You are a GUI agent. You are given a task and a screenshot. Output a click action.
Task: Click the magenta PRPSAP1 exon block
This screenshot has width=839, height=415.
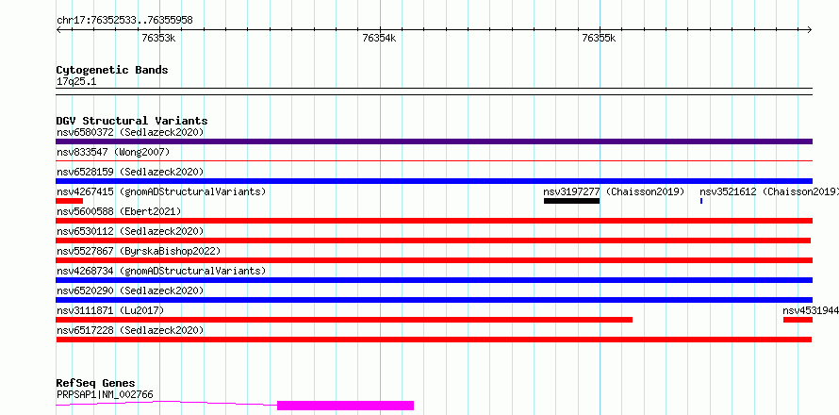coord(346,406)
